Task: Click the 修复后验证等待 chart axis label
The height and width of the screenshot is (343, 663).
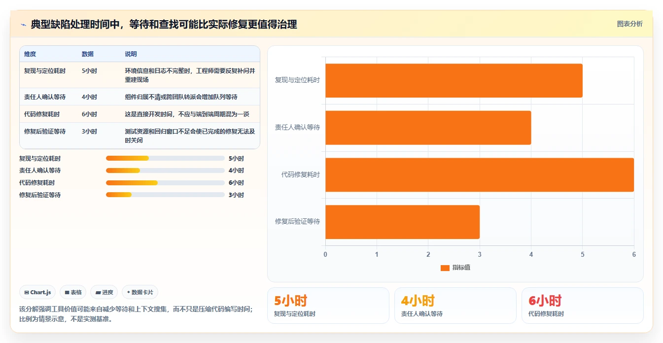Action: [x=297, y=222]
